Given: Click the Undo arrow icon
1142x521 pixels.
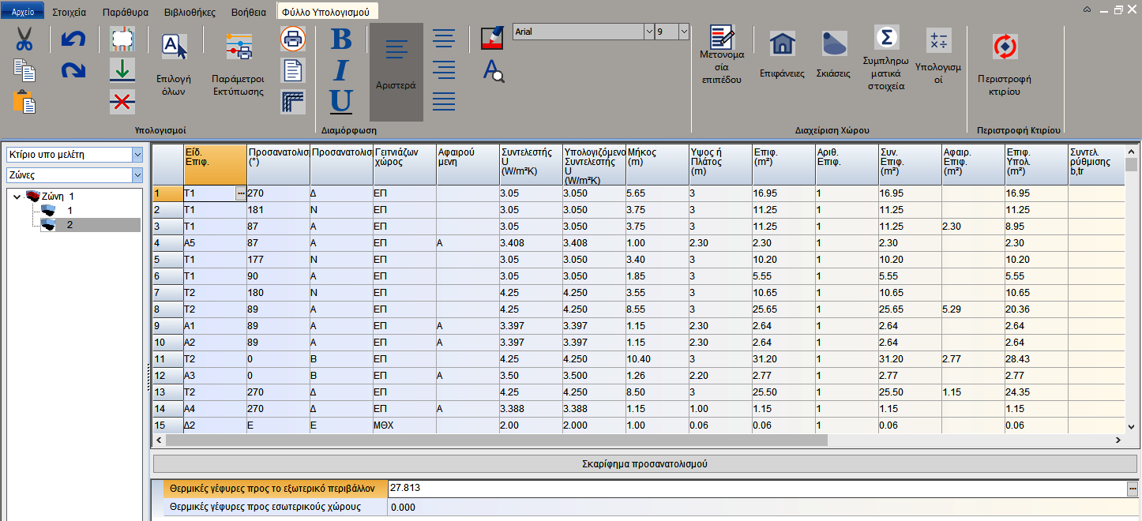Looking at the screenshot, I should coord(73,39).
